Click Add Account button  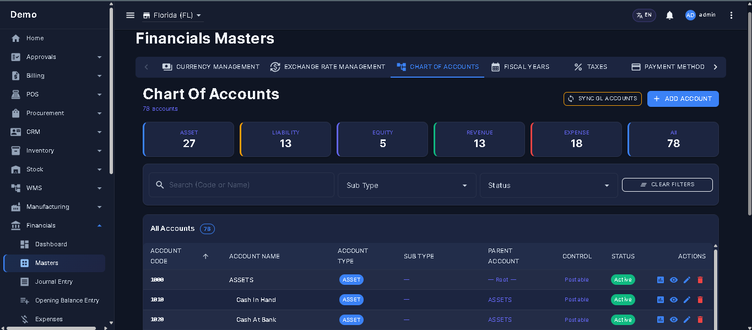[683, 99]
